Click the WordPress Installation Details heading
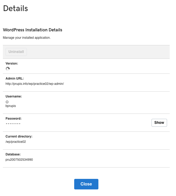 pyautogui.click(x=33, y=30)
